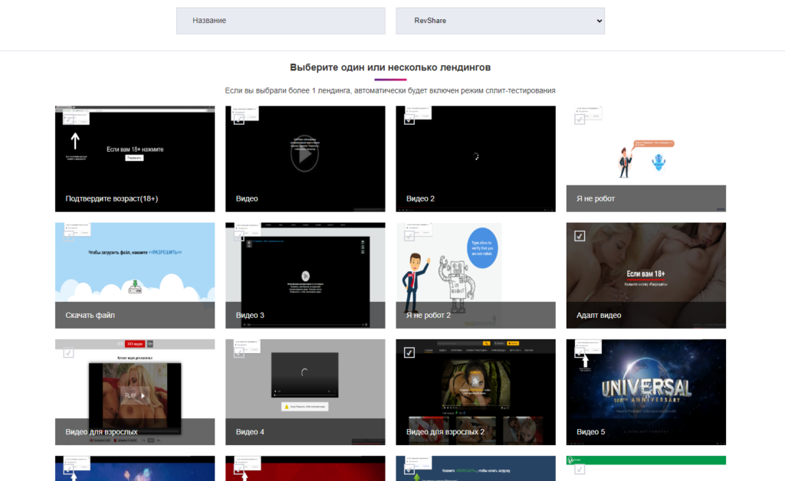Tick the checkbox on the Видео 2 landing
Image resolution: width=785 pixels, height=481 pixels.
[409, 119]
